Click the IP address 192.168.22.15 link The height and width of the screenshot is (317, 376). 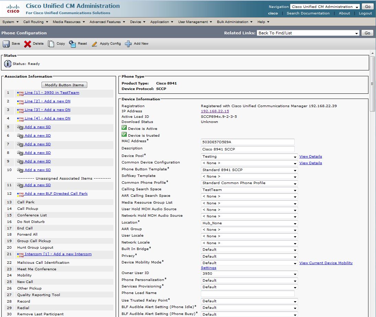pos(215,111)
